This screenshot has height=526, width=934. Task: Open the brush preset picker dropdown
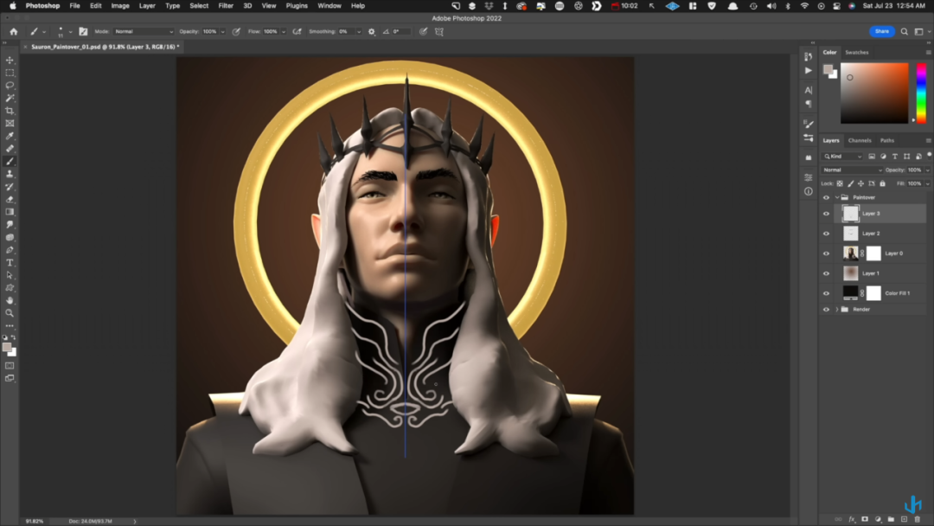pos(70,31)
